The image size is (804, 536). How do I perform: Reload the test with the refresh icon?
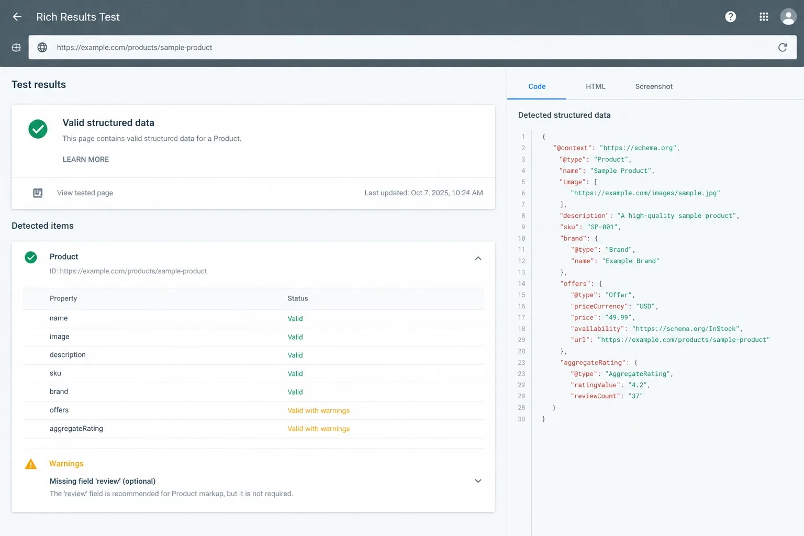pyautogui.click(x=783, y=48)
